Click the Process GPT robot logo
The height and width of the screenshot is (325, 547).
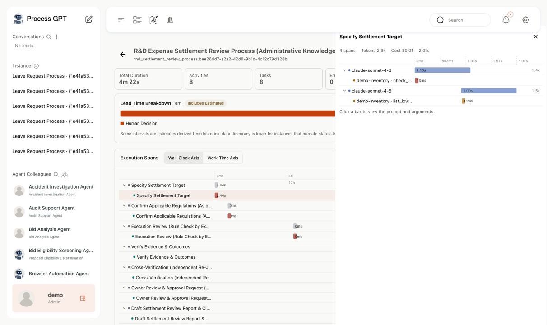19,19
